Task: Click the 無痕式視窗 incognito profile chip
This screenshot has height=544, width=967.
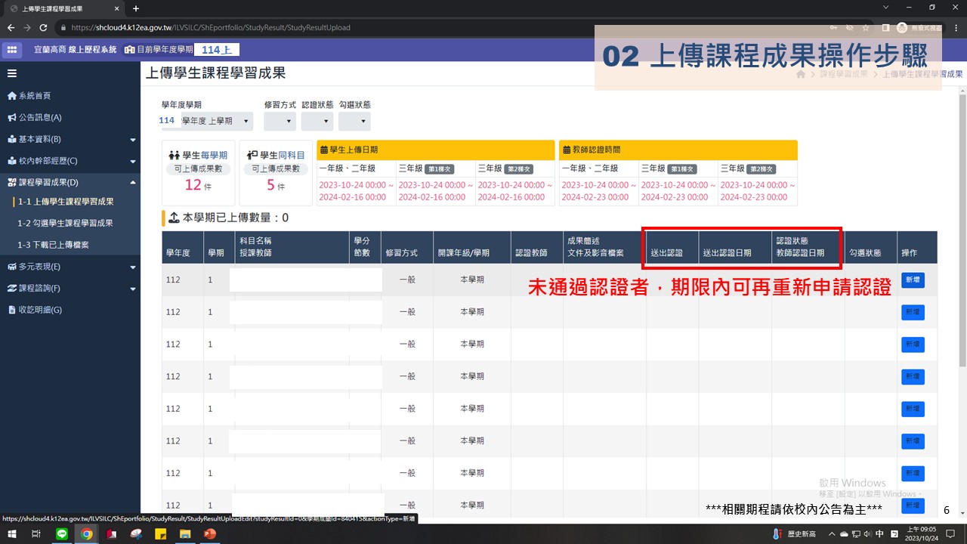Action: pyautogui.click(x=919, y=27)
